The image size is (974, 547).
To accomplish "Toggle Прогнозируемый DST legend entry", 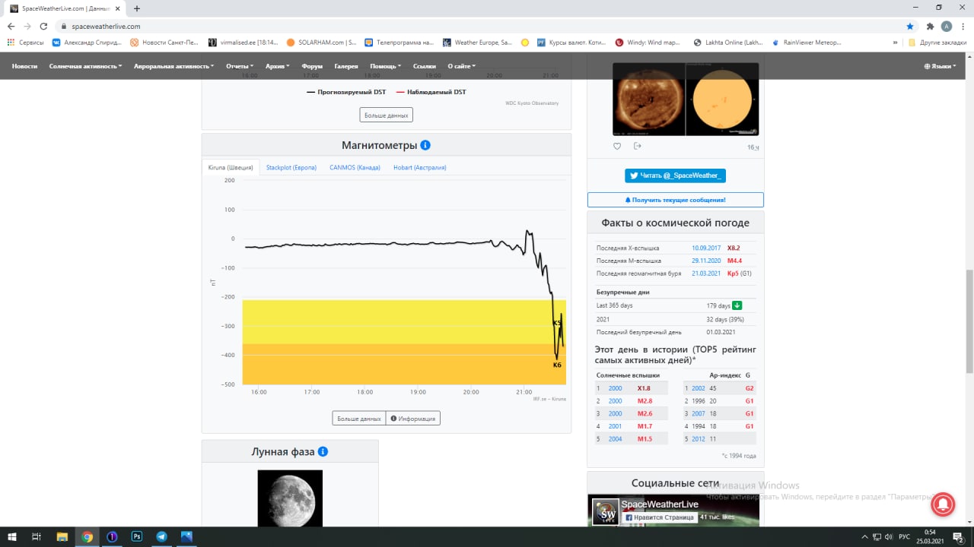I will [x=347, y=92].
